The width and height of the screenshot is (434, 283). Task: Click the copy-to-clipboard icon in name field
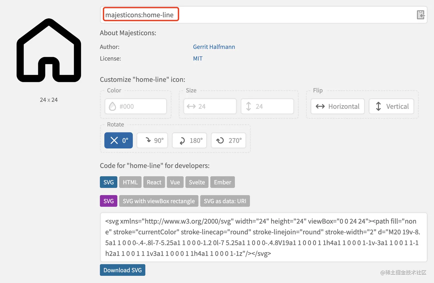pyautogui.click(x=421, y=15)
